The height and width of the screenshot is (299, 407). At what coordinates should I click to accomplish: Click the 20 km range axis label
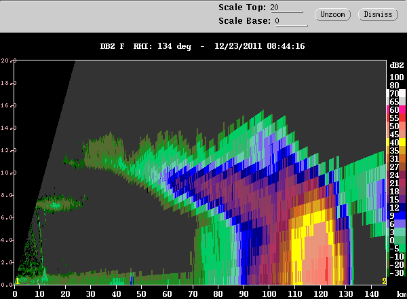65,294
